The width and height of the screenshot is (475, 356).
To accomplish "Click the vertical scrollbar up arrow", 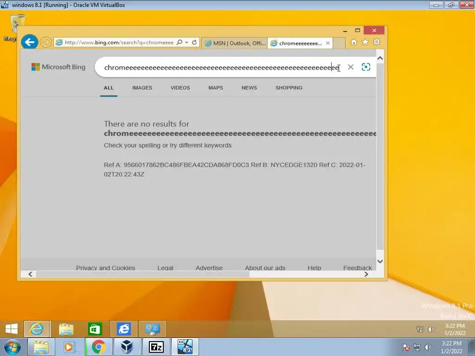I will [x=380, y=58].
